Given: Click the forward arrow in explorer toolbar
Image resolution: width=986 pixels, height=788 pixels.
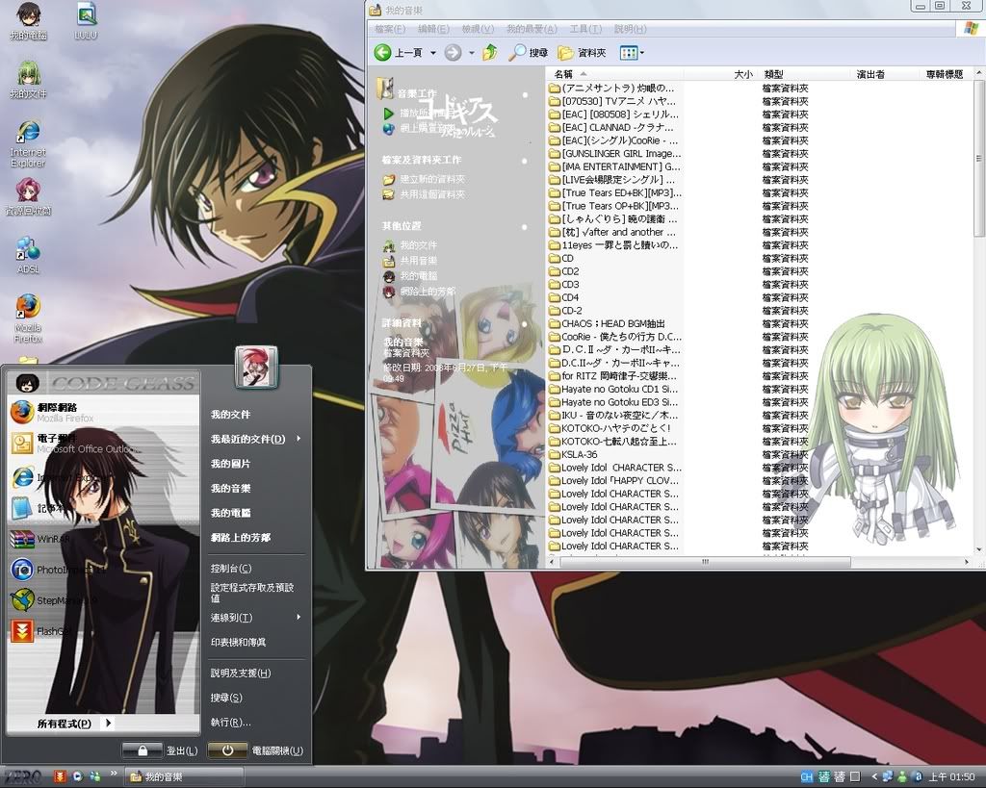Looking at the screenshot, I should (453, 53).
